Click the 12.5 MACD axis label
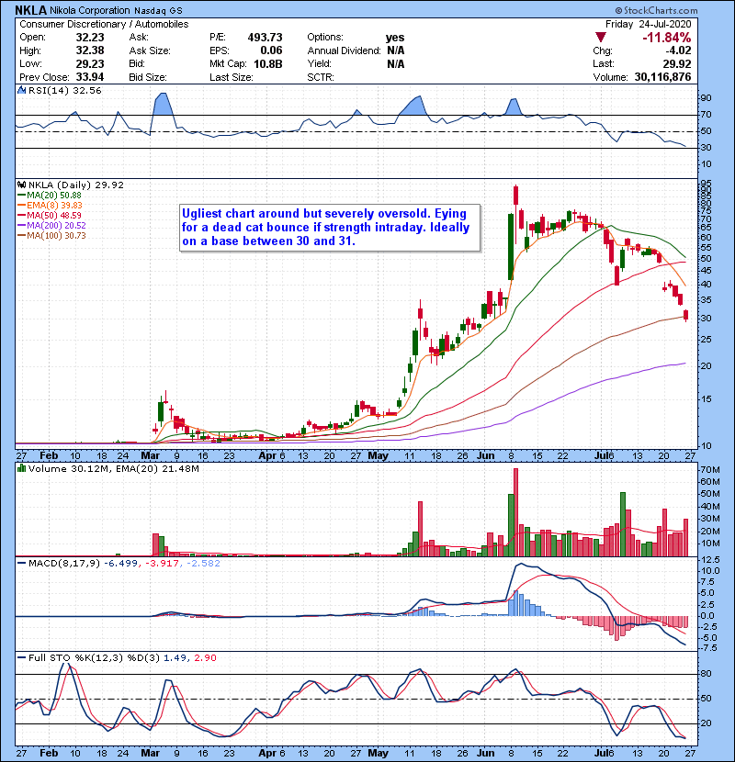The width and height of the screenshot is (735, 762). [708, 560]
